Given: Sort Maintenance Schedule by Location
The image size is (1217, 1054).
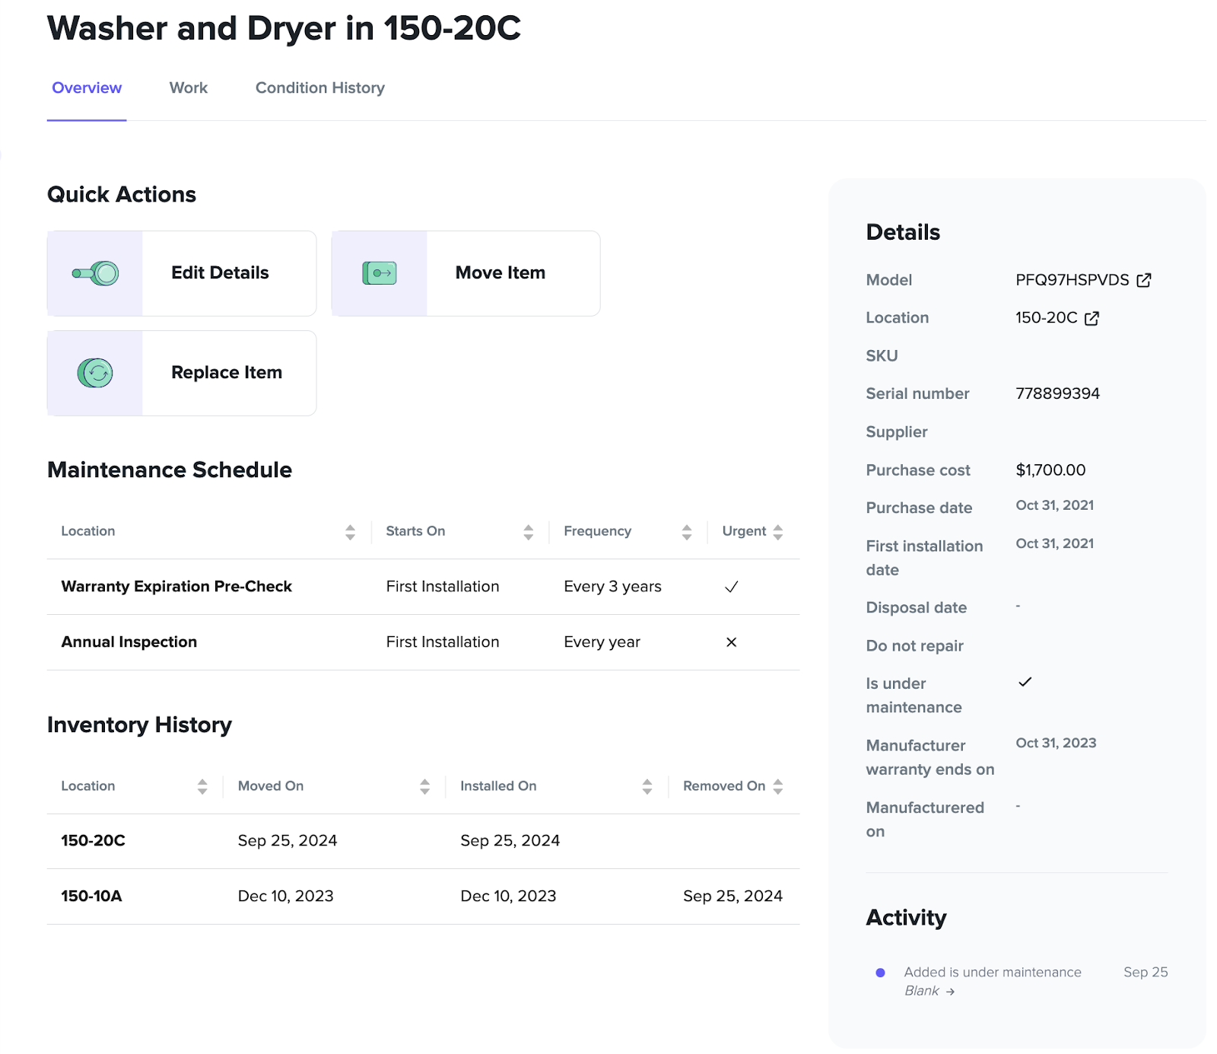Looking at the screenshot, I should [x=350, y=532].
